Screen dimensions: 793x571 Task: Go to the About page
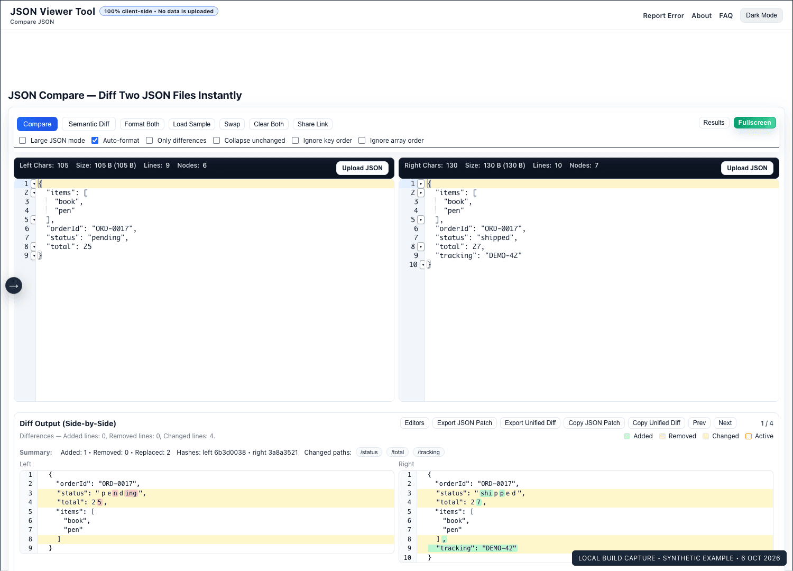coord(702,16)
